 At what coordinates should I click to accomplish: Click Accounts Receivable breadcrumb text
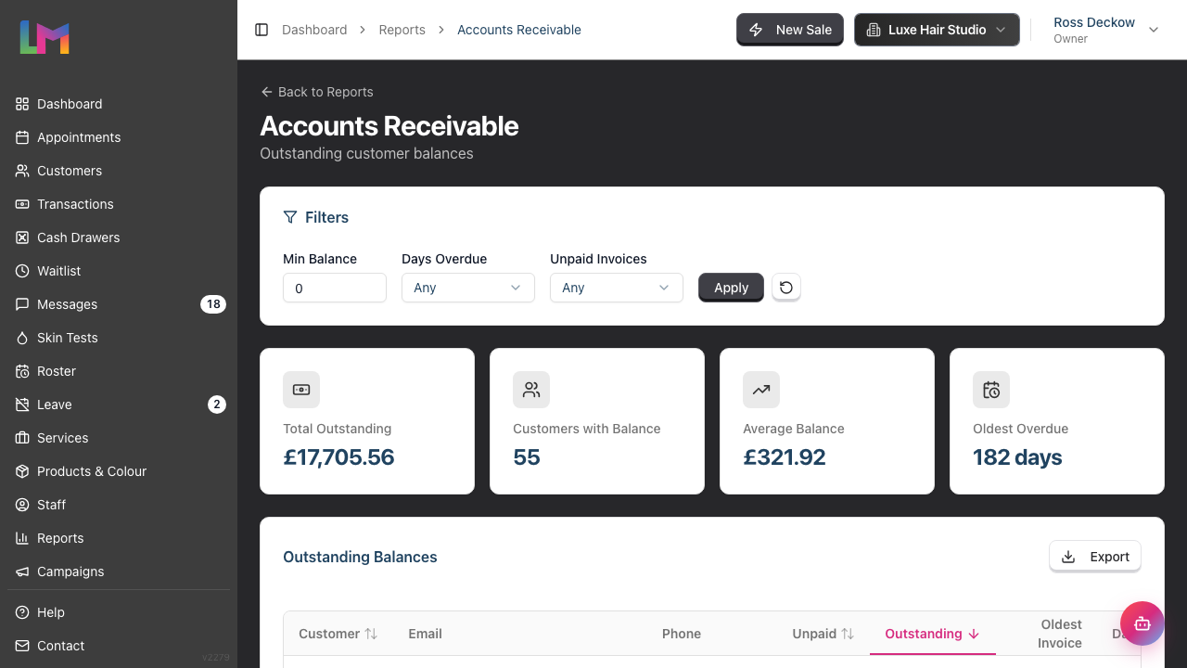(519, 30)
